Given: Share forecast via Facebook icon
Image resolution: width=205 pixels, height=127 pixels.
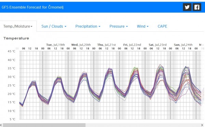Looking at the screenshot, I should (x=197, y=7).
